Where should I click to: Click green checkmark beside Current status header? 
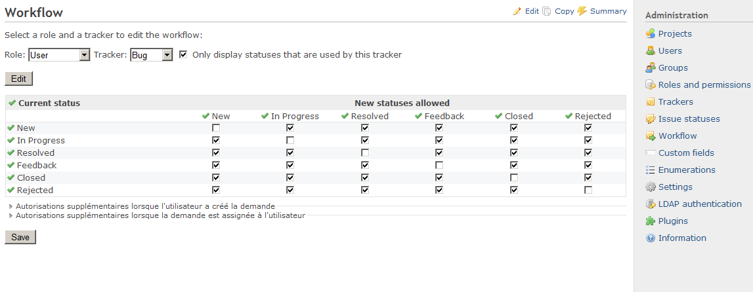tap(12, 103)
